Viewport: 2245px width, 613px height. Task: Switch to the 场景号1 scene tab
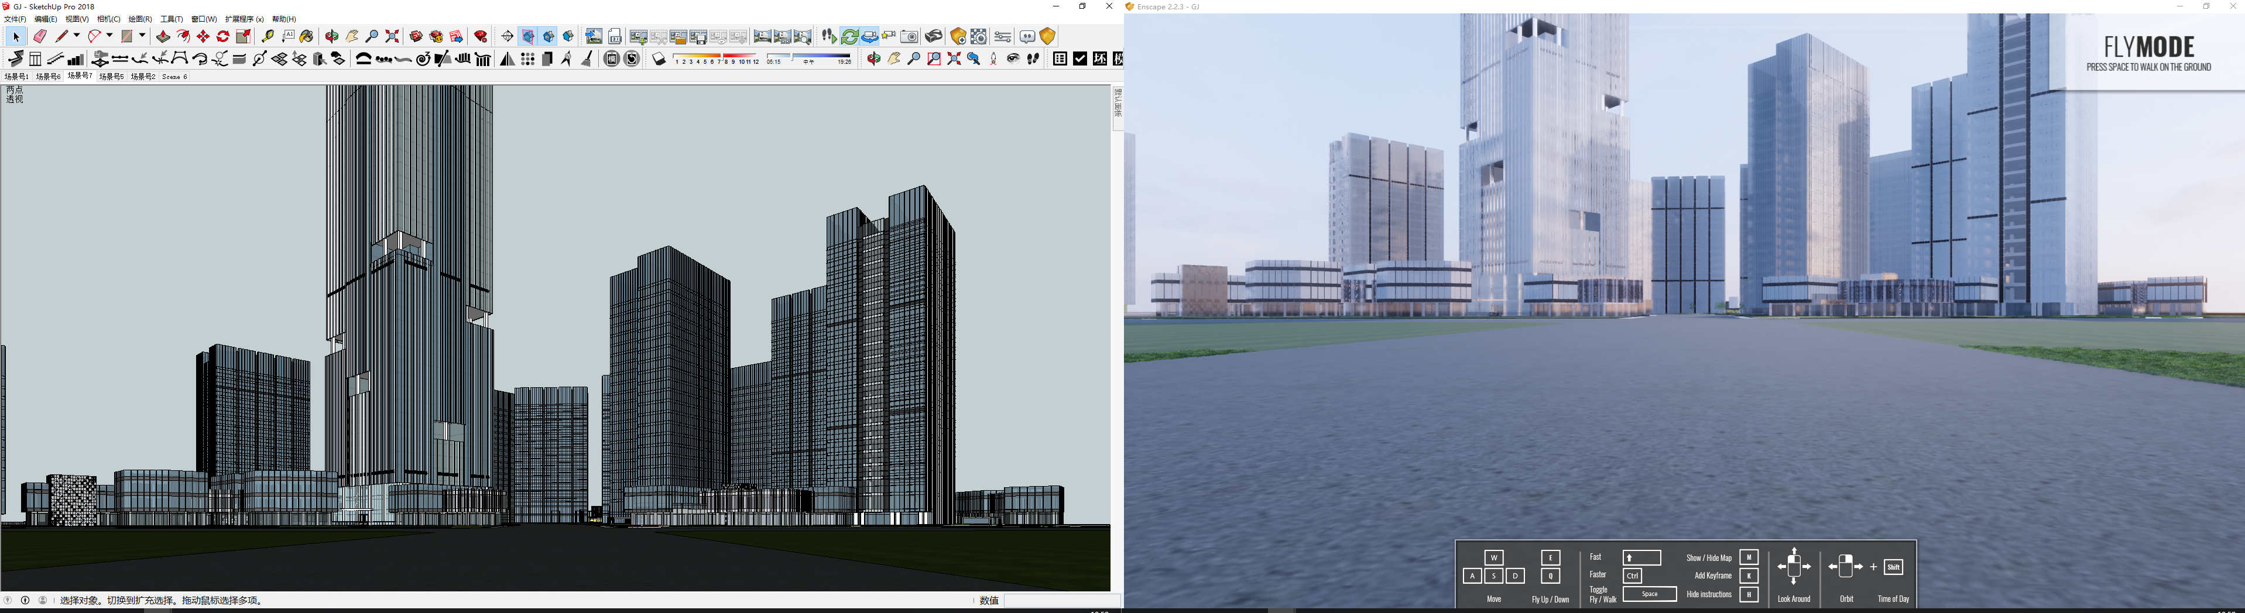(16, 77)
